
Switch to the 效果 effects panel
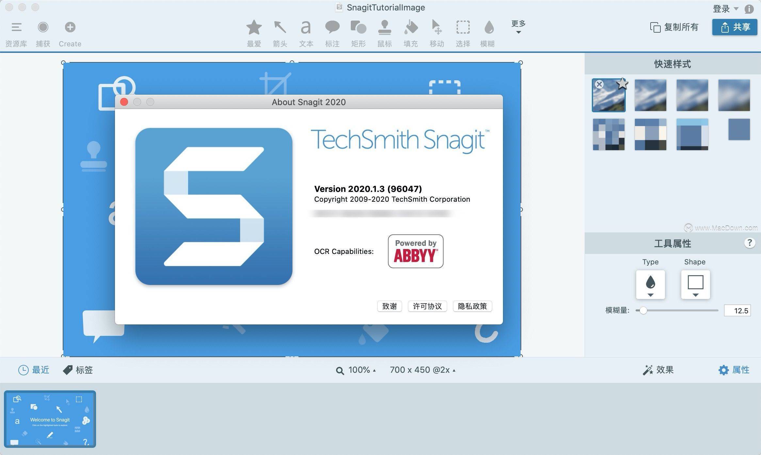point(658,370)
